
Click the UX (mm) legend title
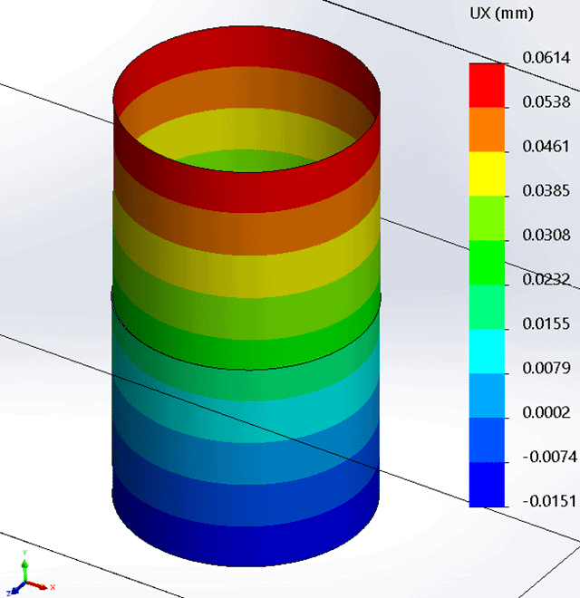pyautogui.click(x=501, y=14)
